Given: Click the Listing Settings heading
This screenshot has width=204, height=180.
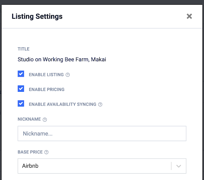Looking at the screenshot, I should point(37,16).
